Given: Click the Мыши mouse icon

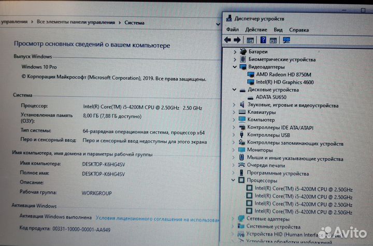Looking at the screenshot, I should coord(241,157).
